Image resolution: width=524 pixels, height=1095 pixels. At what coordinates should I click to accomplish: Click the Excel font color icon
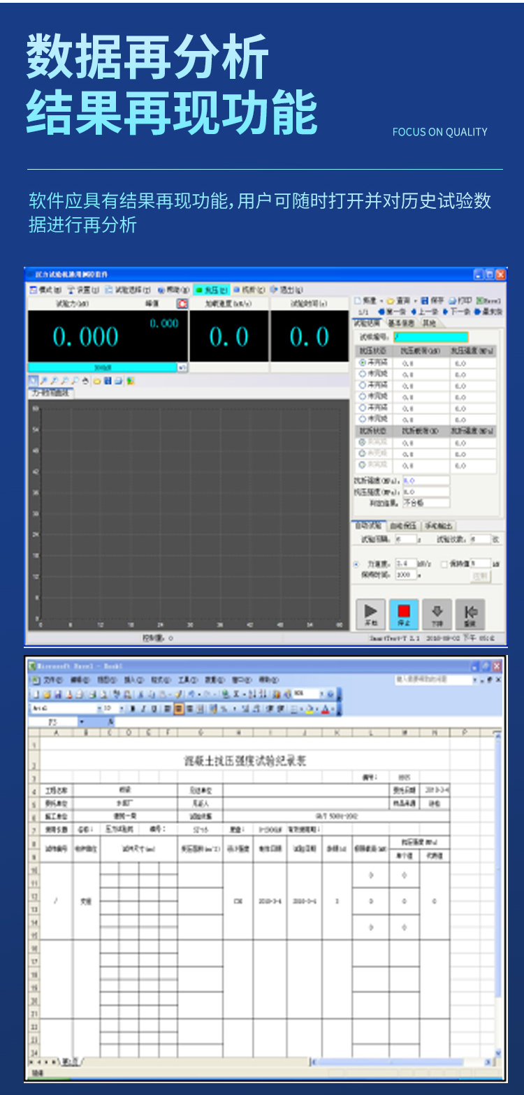326,709
